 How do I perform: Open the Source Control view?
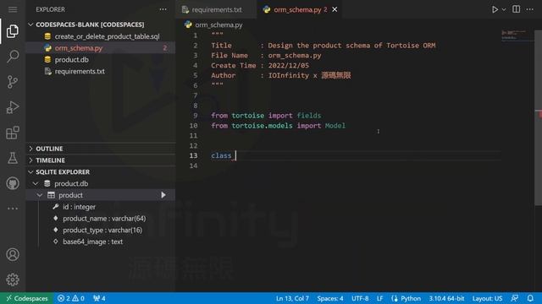pos(13,82)
